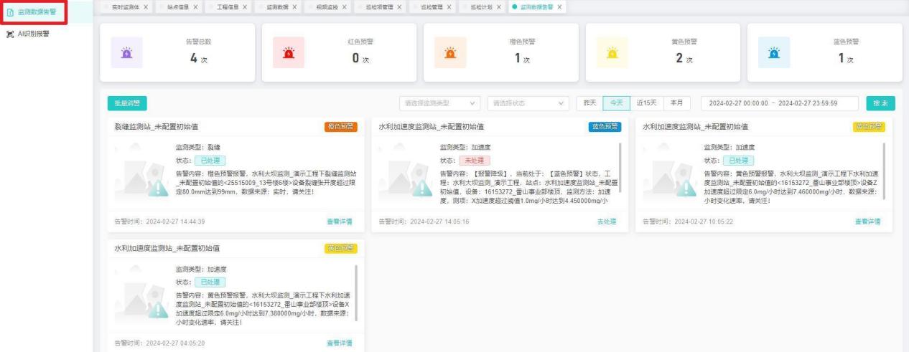This screenshot has height=352, width=909.
Task: Open the 请选择监测类型 dropdown
Action: [440, 103]
